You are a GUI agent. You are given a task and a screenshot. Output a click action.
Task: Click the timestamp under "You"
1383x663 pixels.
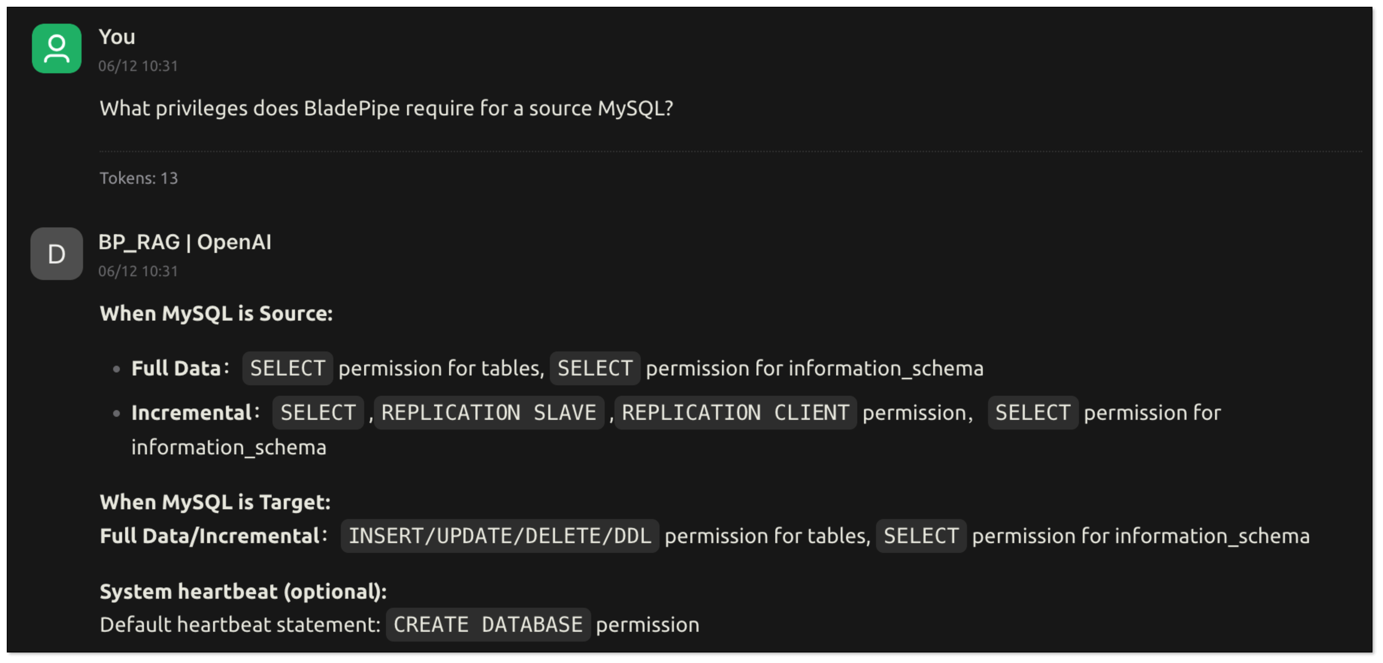[x=138, y=65]
